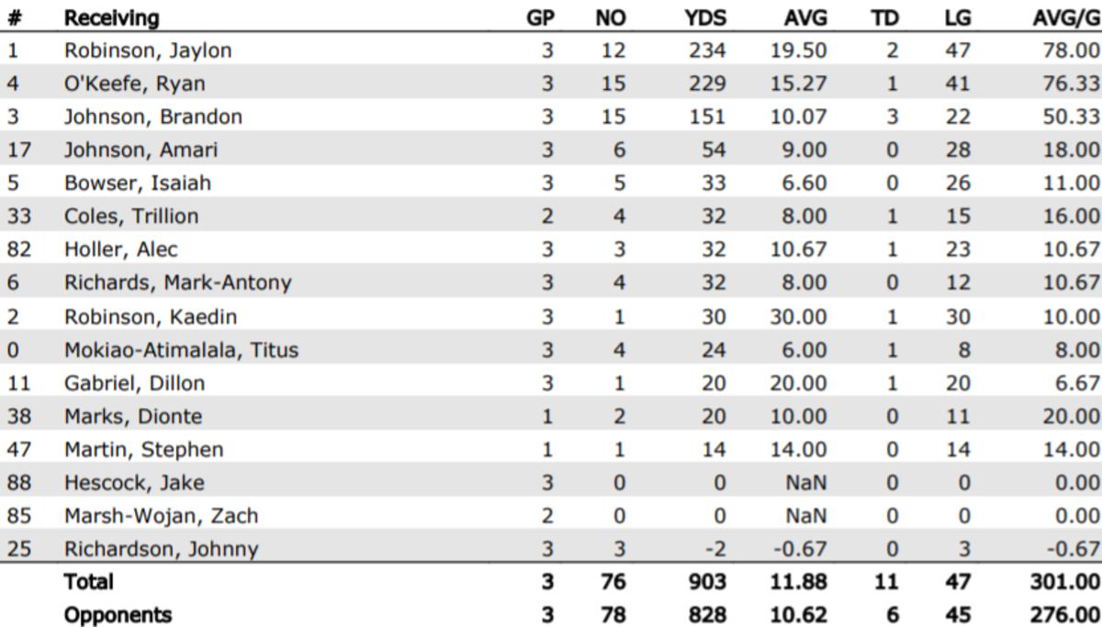Click the Opponents row label
The width and height of the screenshot is (1102, 627).
point(118,614)
